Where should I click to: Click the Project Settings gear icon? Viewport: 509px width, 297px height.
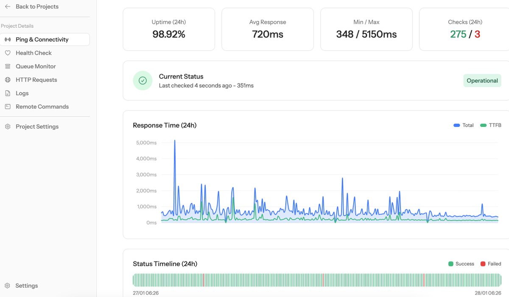pos(8,126)
